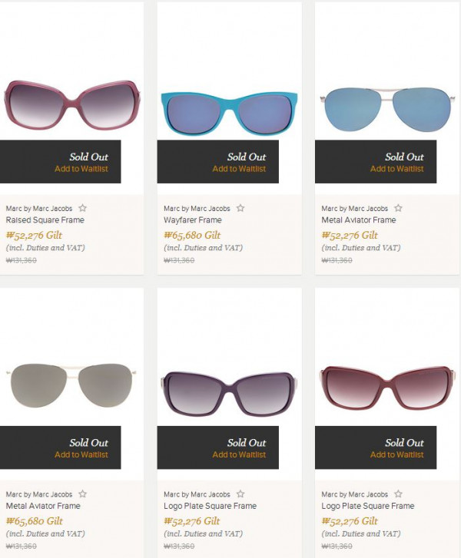This screenshot has height=558, width=461.
Task: Star the purple Logo Plate Square Frame
Action: [x=240, y=494]
